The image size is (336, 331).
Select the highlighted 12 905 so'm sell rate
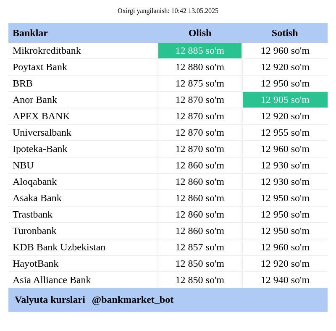click(x=285, y=100)
